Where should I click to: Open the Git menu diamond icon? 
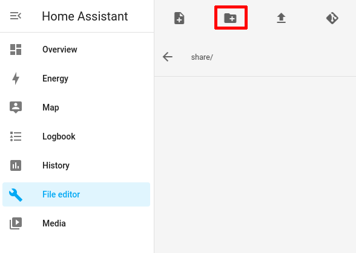click(x=332, y=18)
